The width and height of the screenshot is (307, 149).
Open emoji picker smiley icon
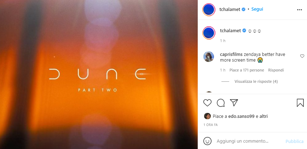click(x=207, y=141)
